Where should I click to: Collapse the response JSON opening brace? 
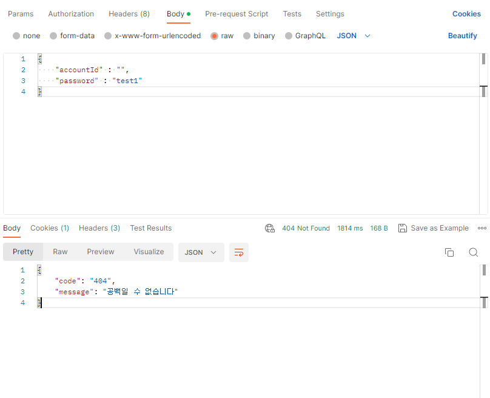[39, 270]
